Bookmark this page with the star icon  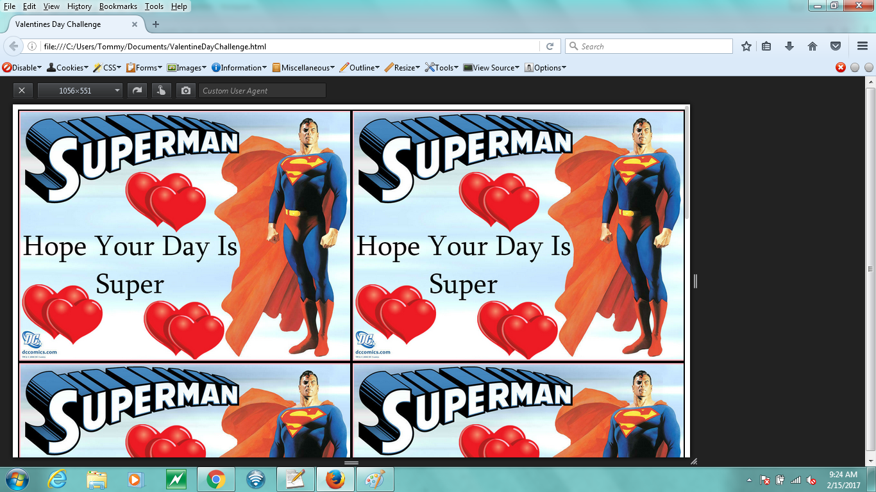click(746, 46)
